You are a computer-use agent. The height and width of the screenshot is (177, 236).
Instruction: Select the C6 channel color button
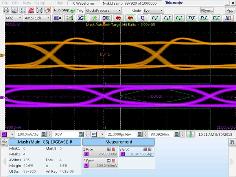click(x=5, y=134)
